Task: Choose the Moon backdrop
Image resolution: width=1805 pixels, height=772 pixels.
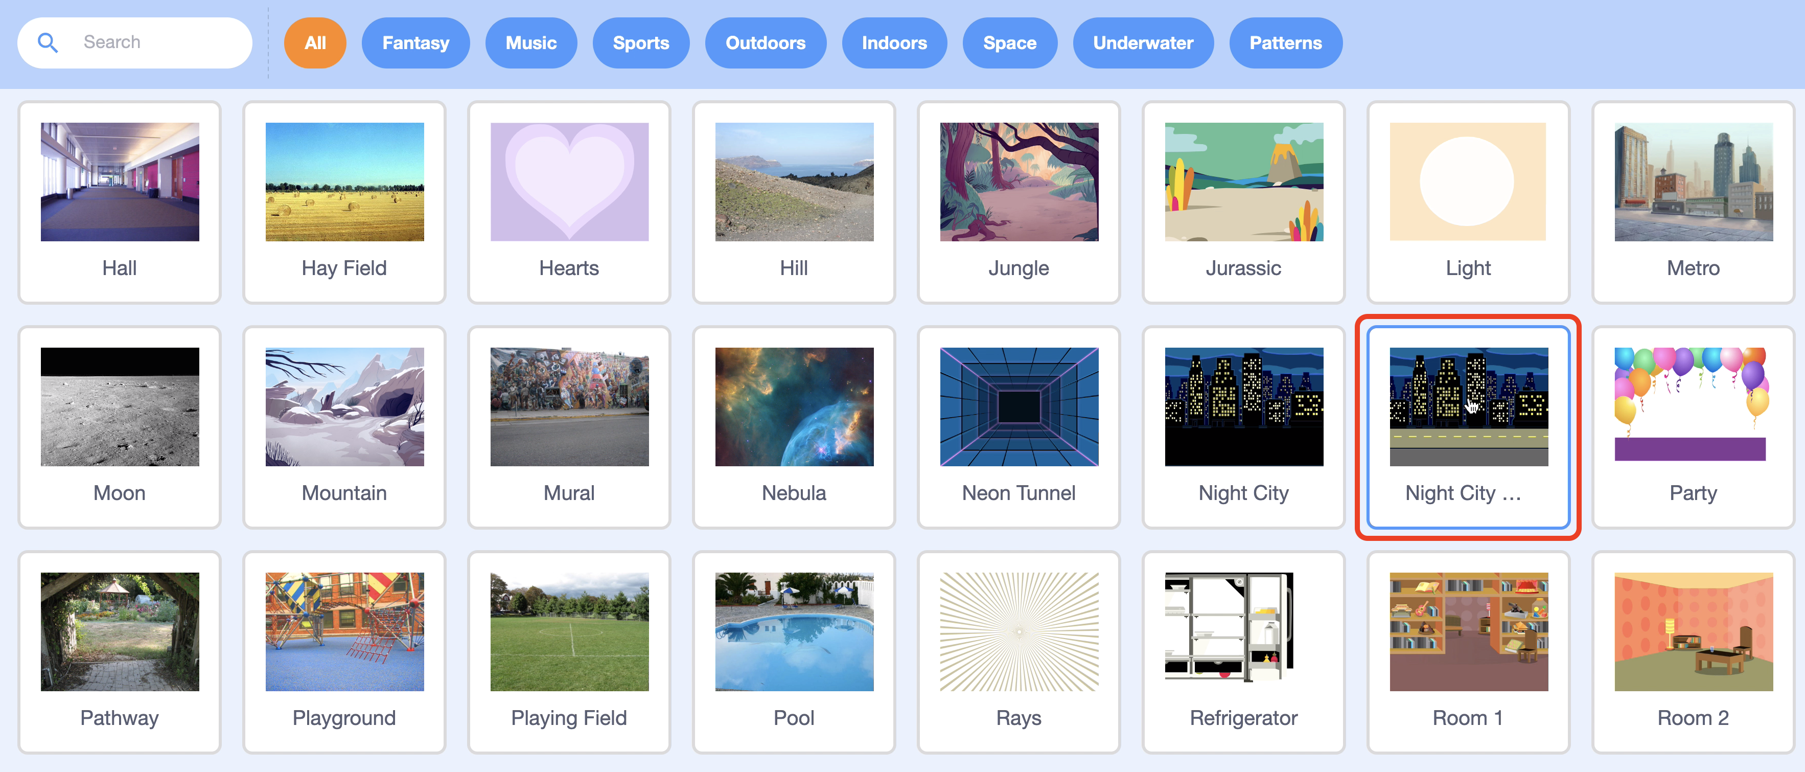Action: click(119, 427)
